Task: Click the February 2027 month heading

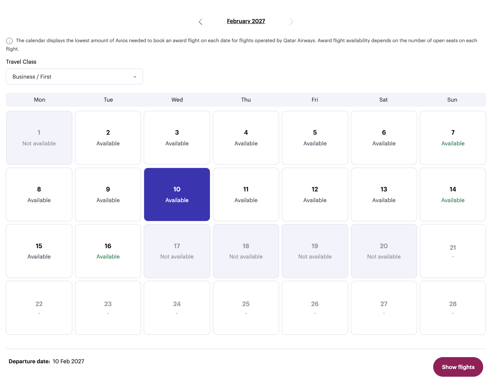Action: point(246,21)
